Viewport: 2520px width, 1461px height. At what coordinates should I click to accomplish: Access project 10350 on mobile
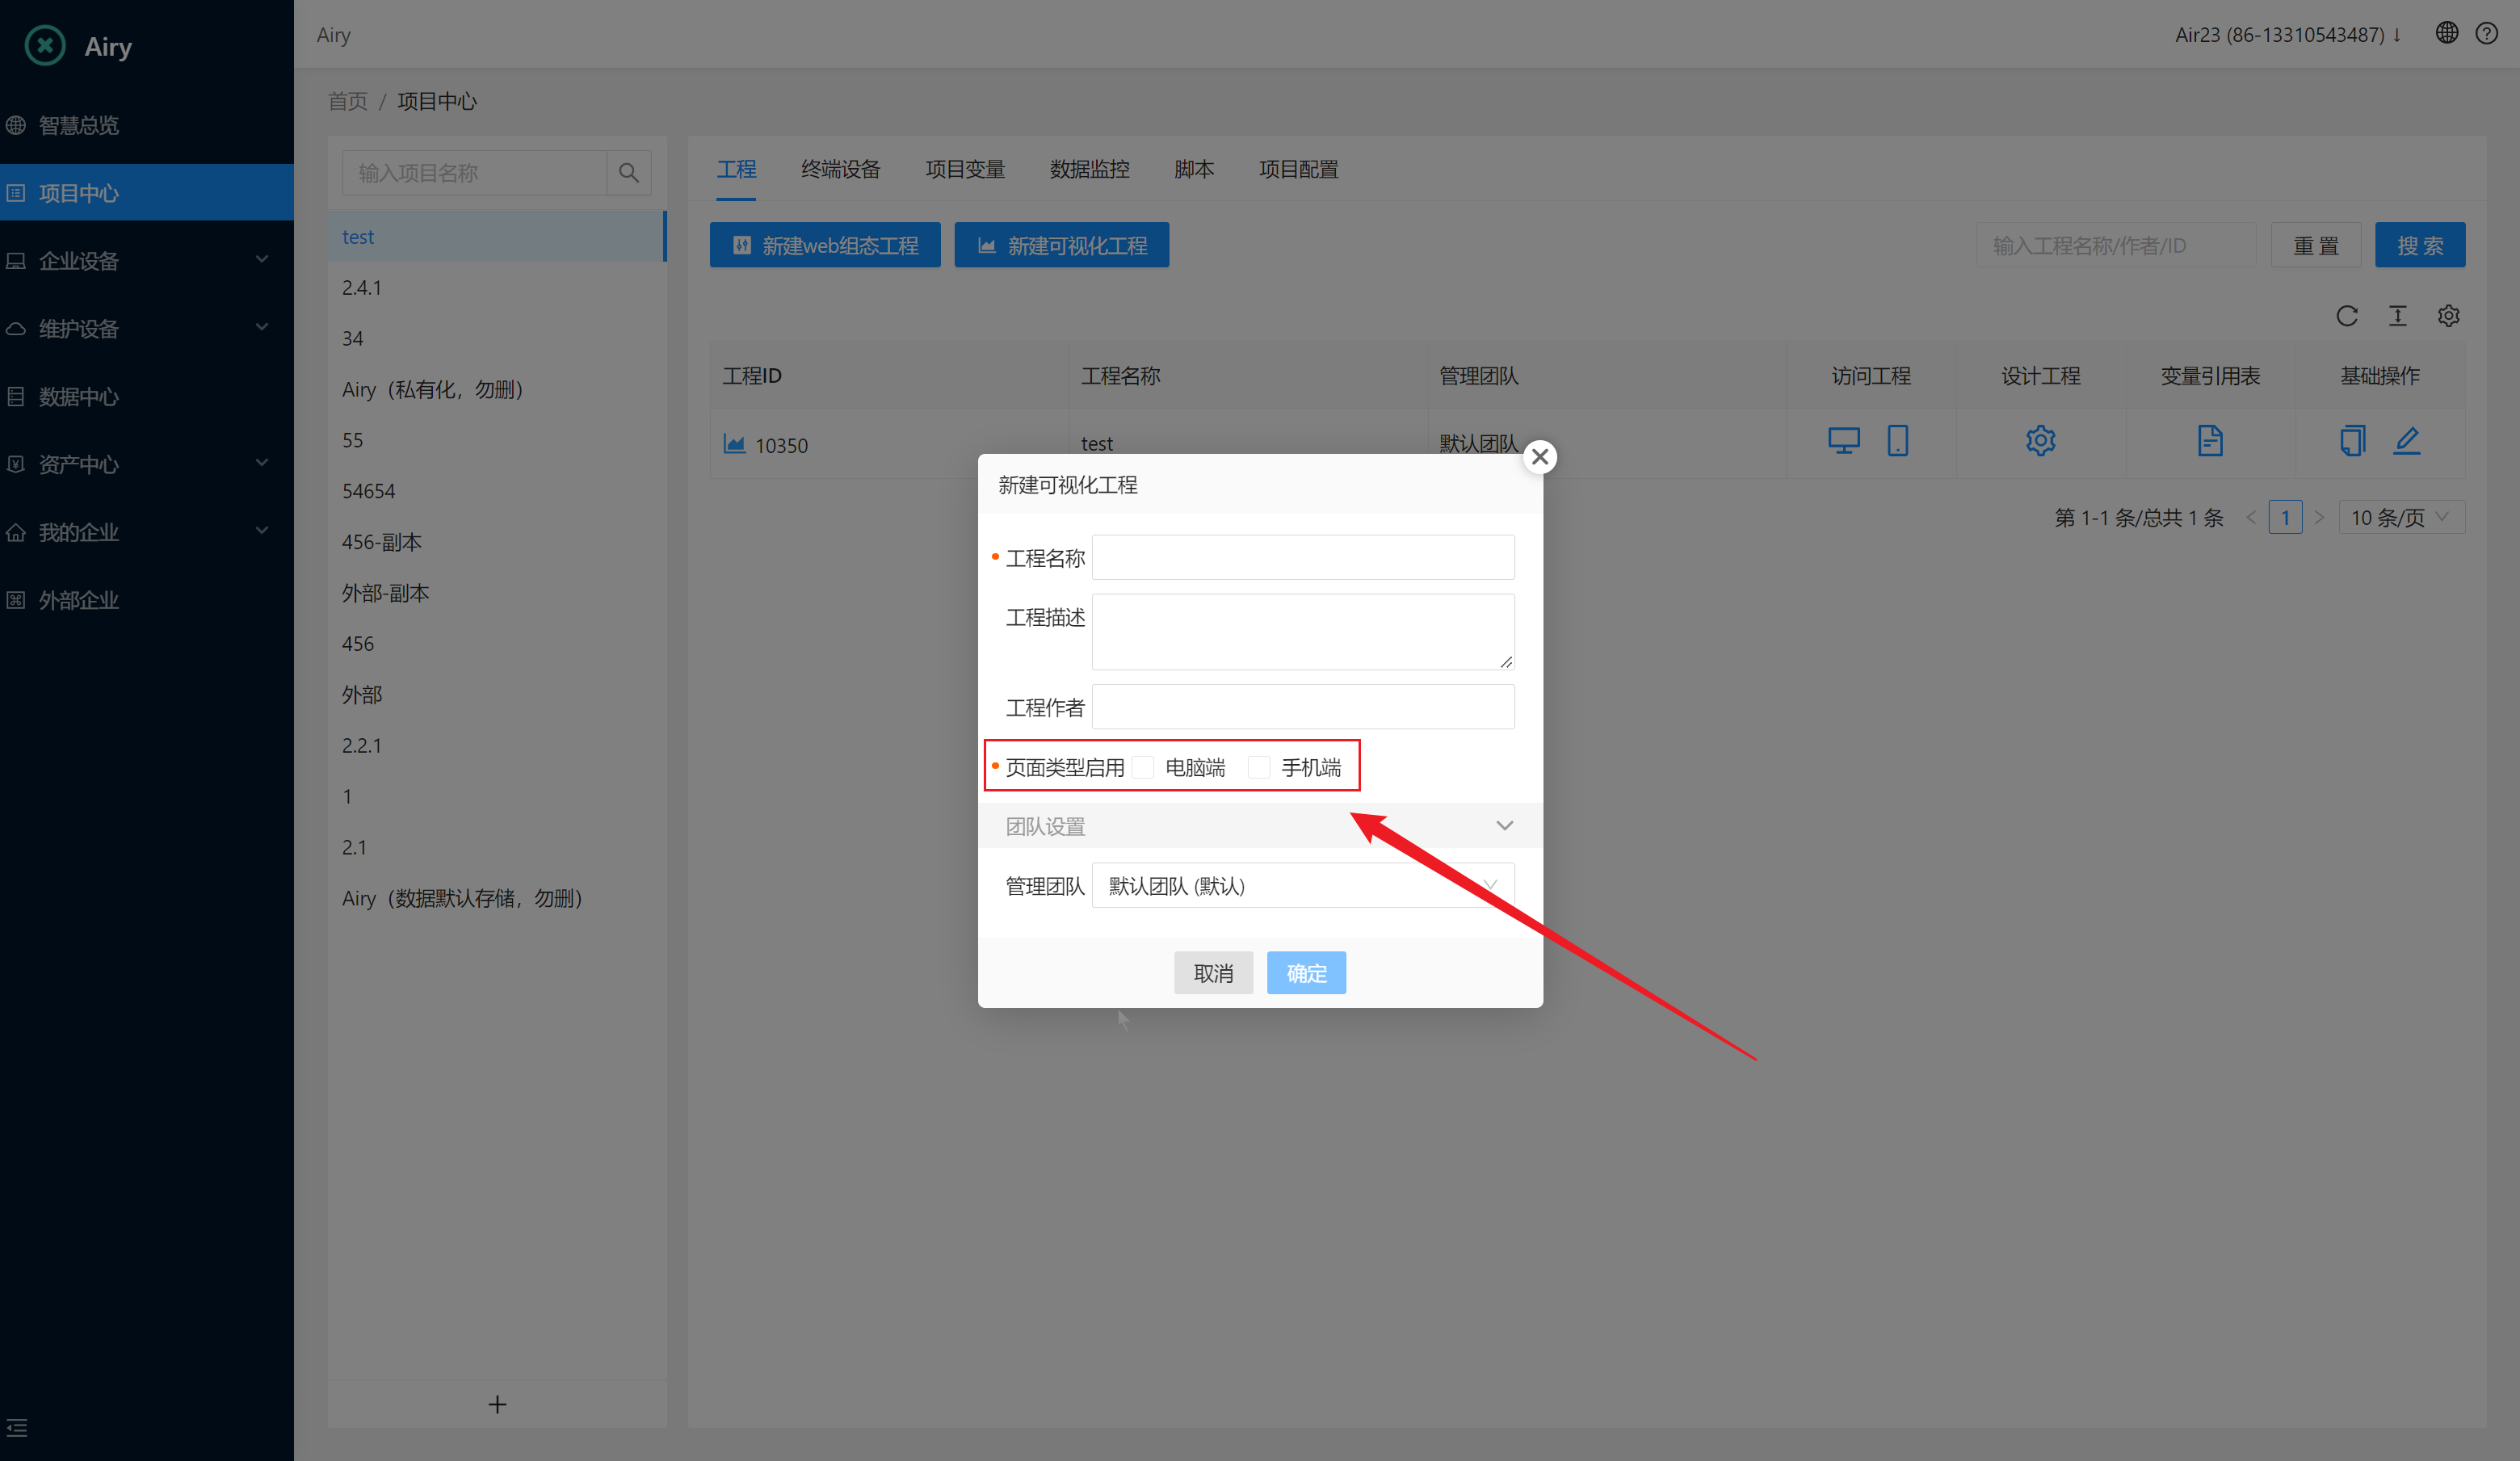tap(1897, 441)
